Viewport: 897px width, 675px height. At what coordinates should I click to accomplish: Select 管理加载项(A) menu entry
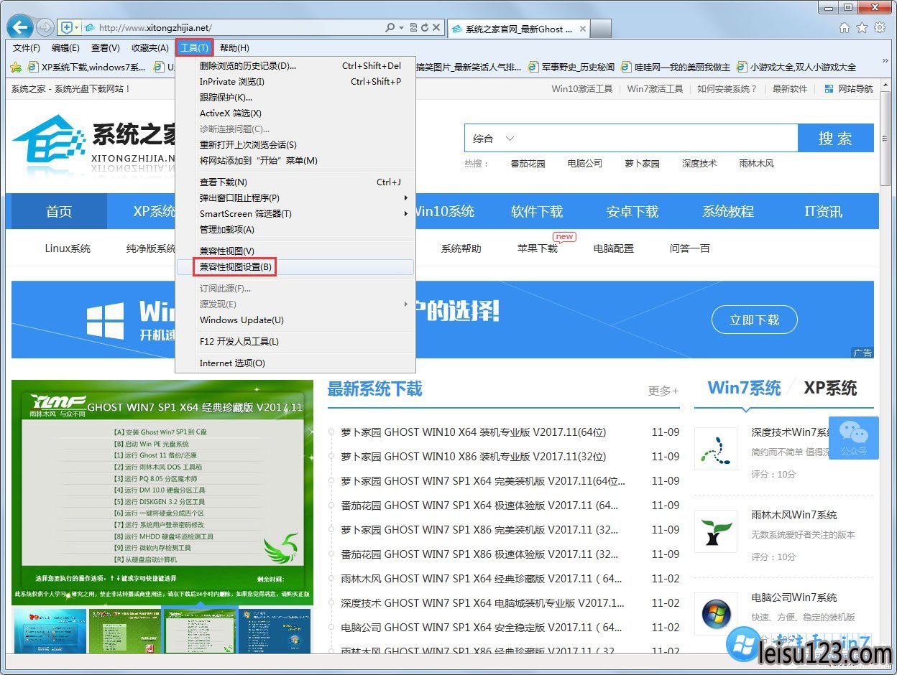tap(295, 229)
